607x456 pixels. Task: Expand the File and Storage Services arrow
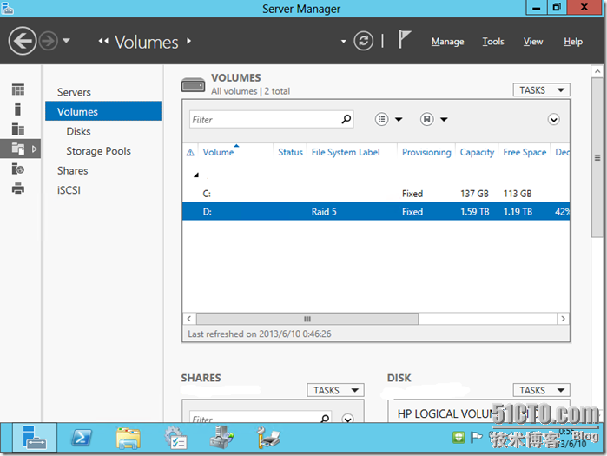35,149
